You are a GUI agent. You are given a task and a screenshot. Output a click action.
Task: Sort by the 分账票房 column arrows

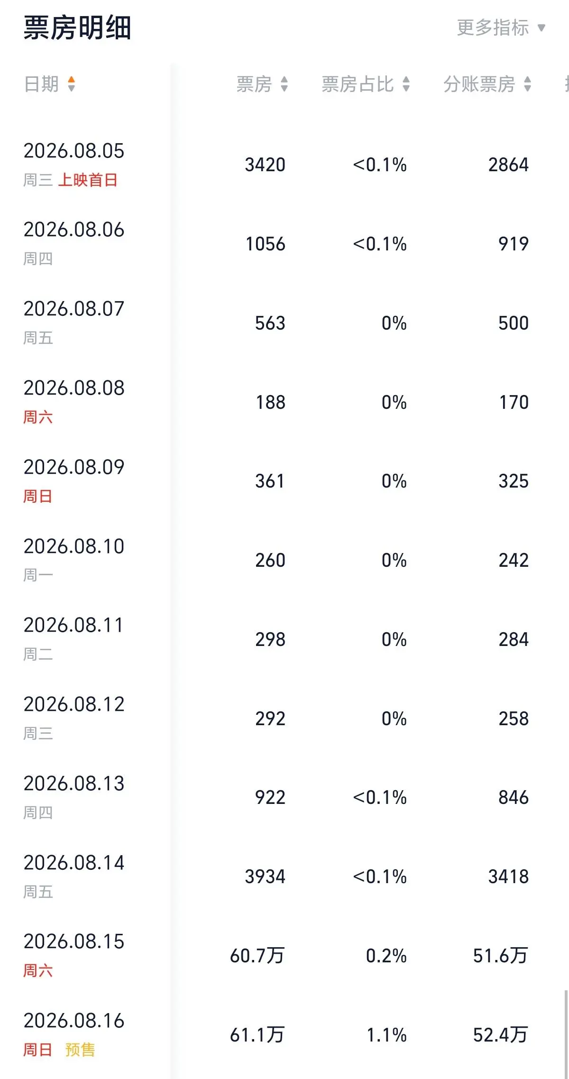tap(527, 84)
